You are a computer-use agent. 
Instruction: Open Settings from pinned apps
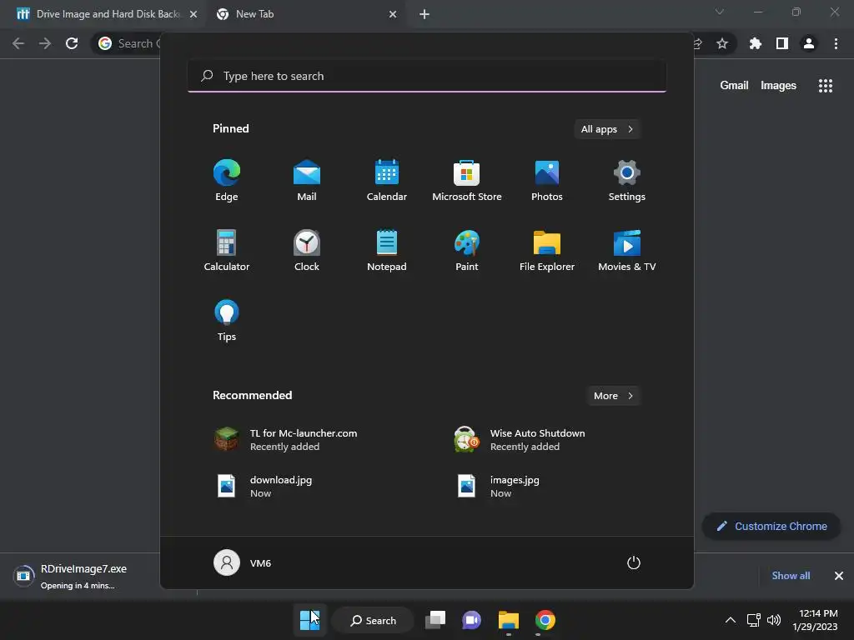point(627,181)
